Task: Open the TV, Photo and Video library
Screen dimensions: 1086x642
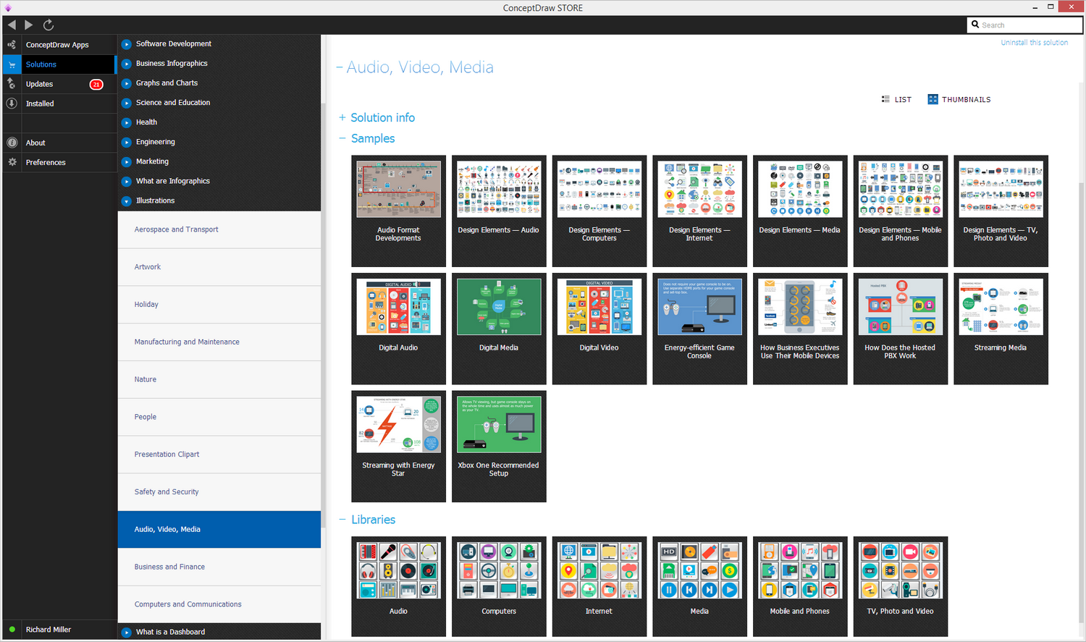Action: coord(901,586)
